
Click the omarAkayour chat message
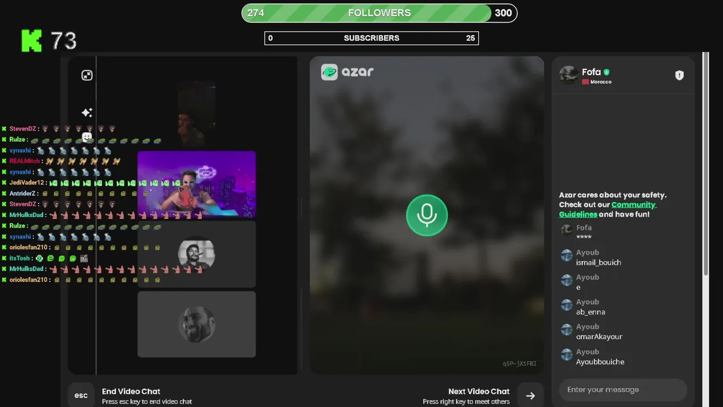[599, 336]
